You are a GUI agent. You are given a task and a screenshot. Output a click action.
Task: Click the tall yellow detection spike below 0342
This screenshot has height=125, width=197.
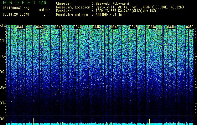pos(33,121)
